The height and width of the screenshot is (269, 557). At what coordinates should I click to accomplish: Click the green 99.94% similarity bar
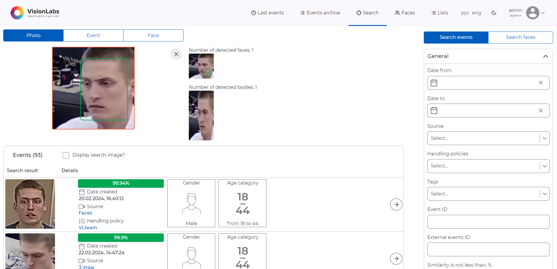tap(121, 183)
